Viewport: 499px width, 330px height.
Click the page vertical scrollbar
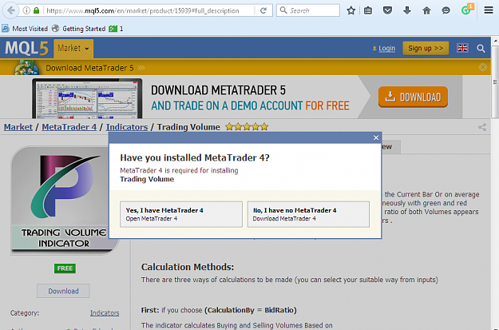tap(496, 82)
